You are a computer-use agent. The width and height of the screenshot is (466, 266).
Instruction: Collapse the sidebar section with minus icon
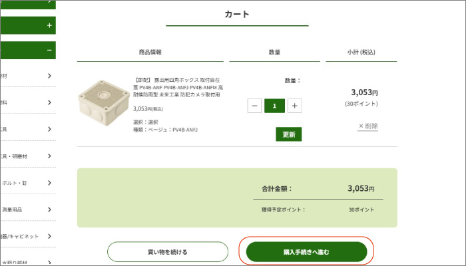click(x=49, y=50)
